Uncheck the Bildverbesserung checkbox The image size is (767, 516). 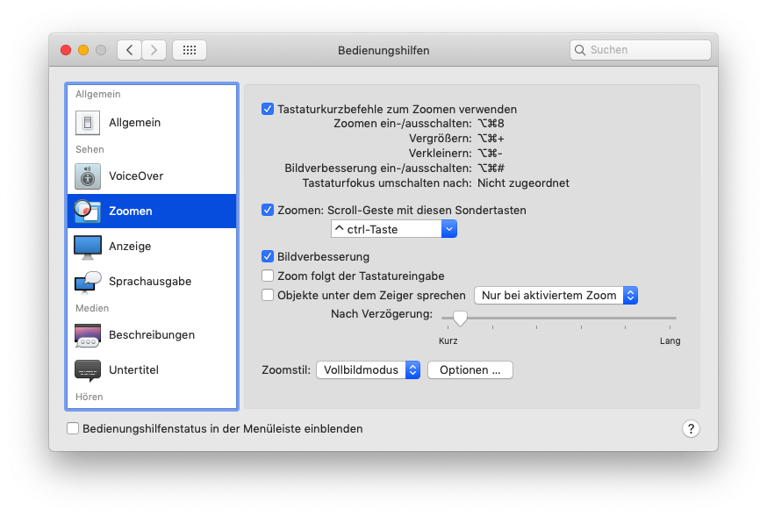coord(268,257)
